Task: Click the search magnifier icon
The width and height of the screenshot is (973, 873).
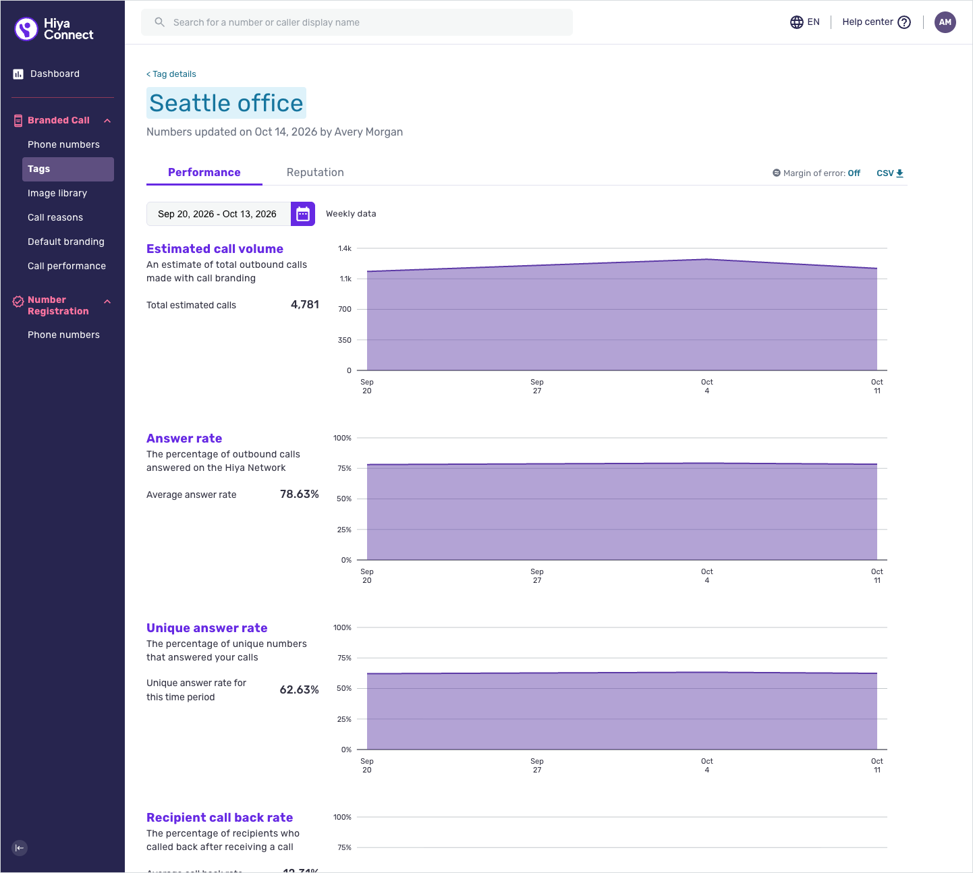Action: 160,22
